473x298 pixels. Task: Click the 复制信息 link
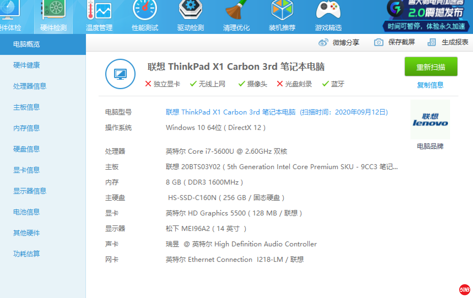(430, 85)
